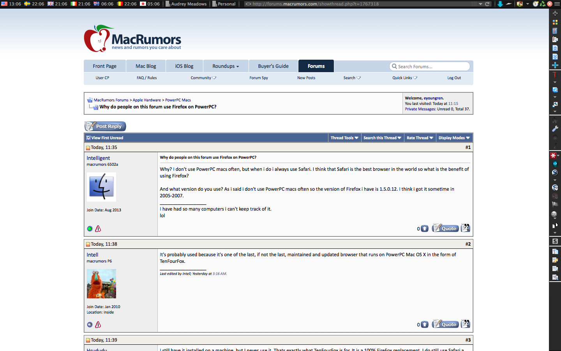Expand the Search dropdown in navbar
561x351 pixels.
tap(352, 78)
